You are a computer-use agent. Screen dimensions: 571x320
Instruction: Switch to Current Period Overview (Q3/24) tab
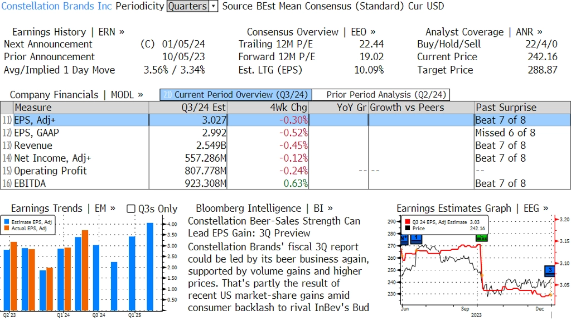pyautogui.click(x=236, y=95)
